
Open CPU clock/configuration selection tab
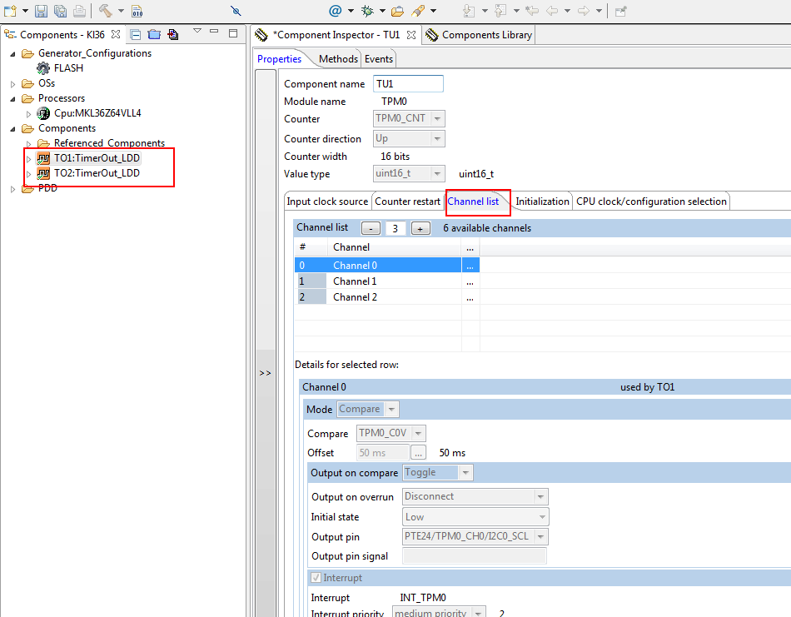coord(651,202)
